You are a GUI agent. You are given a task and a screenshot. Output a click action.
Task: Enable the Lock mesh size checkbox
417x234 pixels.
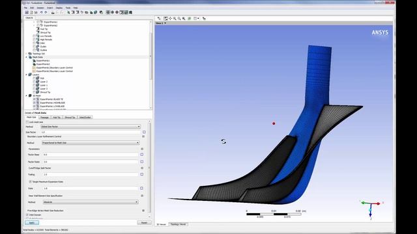(27, 122)
